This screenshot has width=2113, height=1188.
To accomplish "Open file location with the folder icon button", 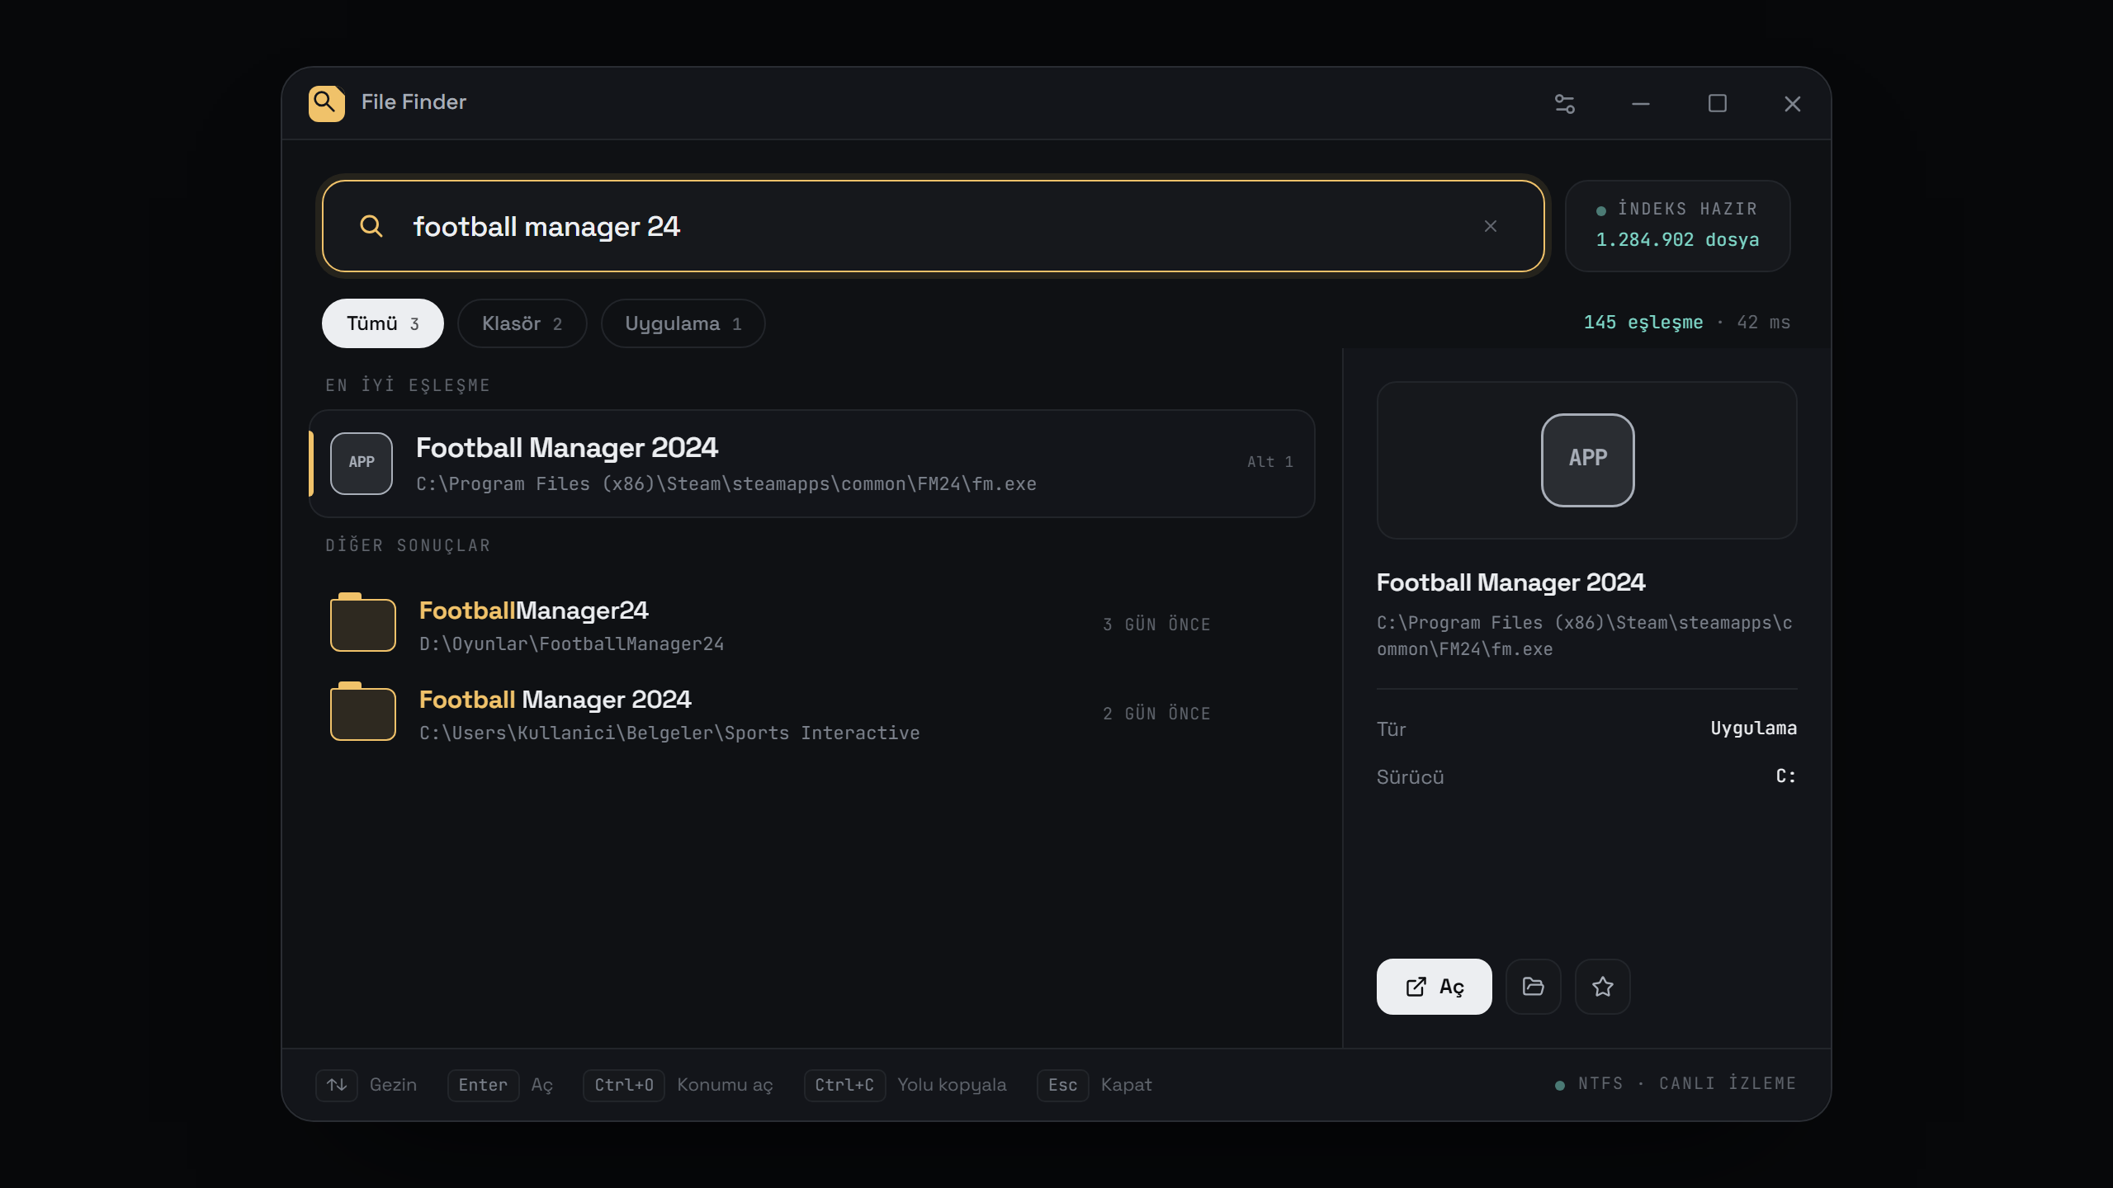I will click(1534, 987).
